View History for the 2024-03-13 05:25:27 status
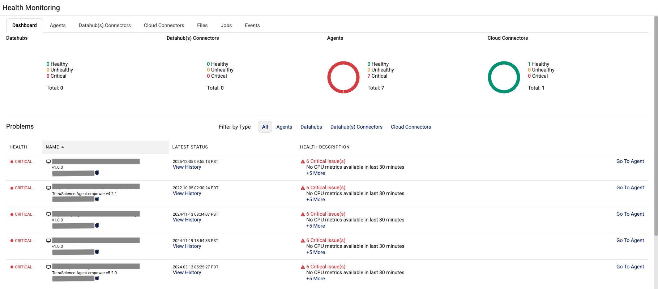658x289 pixels. pyautogui.click(x=187, y=272)
